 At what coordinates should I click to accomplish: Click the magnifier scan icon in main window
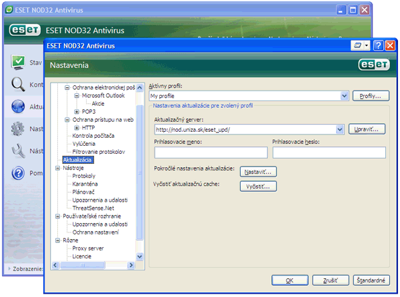[x=18, y=84]
